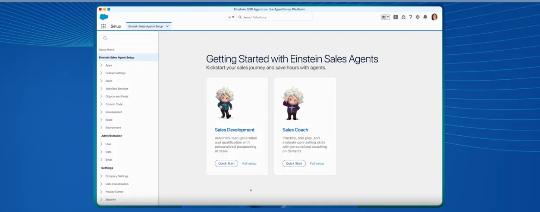Click the search magnifier in Search Salesforce
540x212 pixels.
(x=240, y=17)
